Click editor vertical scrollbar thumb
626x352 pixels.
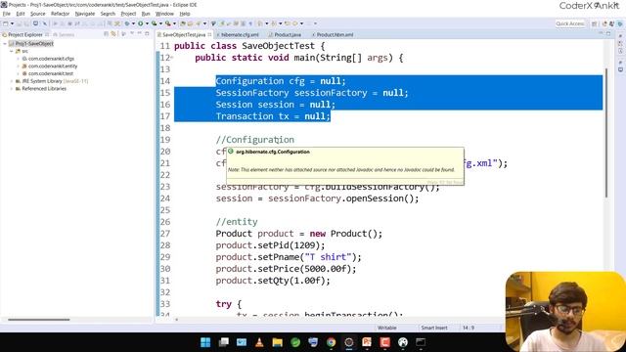tap(606, 133)
